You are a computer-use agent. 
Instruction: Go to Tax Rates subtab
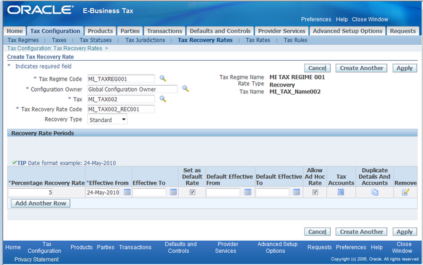pos(258,40)
